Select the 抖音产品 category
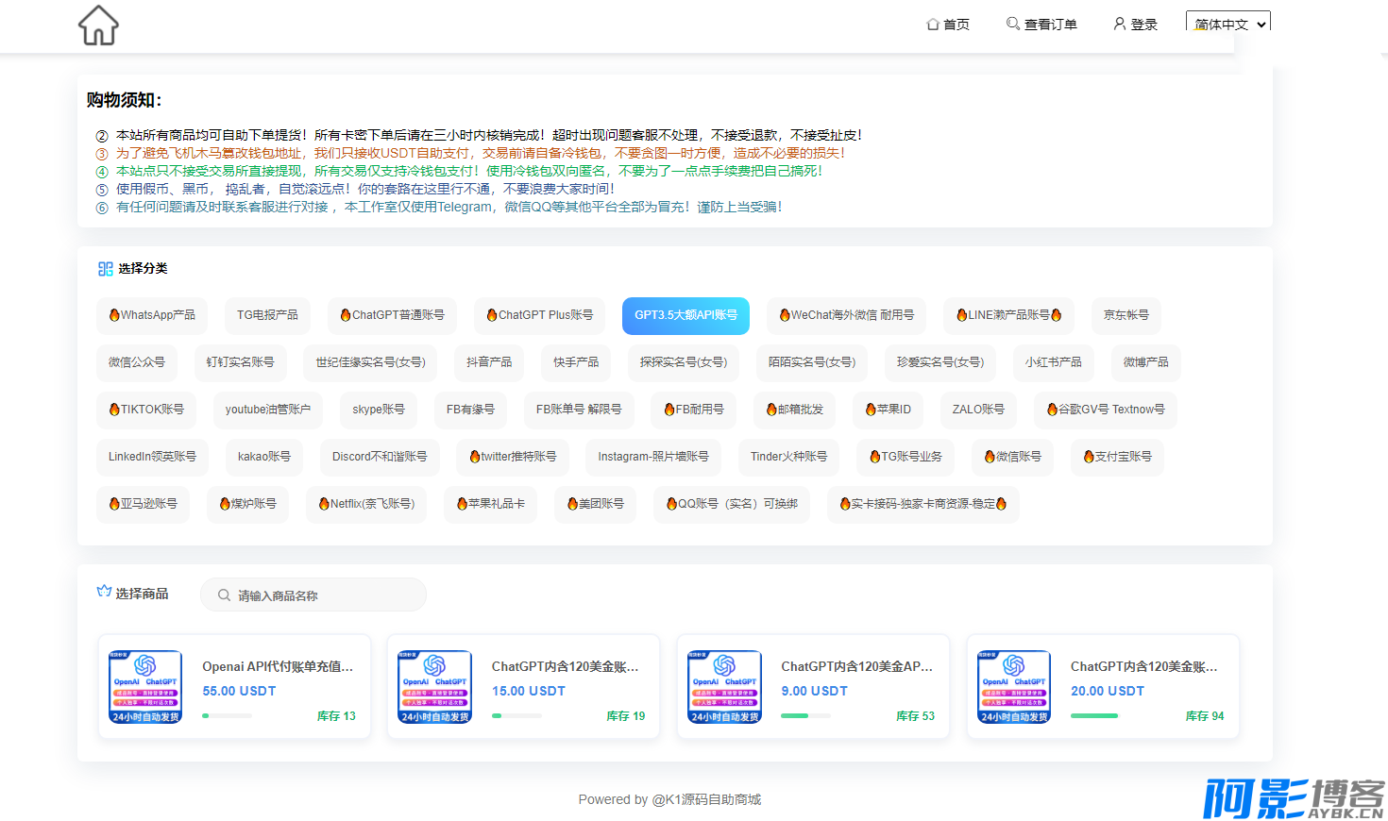 pos(489,362)
